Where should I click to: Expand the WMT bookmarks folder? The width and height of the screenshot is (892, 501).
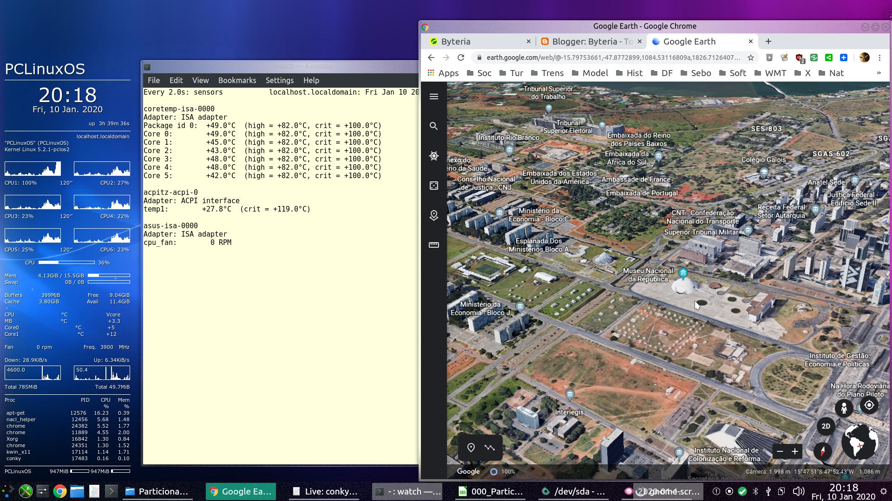770,73
